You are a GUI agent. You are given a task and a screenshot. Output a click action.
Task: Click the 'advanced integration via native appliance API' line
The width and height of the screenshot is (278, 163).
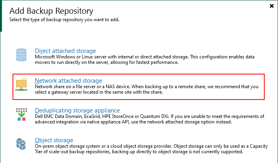pos(133,122)
